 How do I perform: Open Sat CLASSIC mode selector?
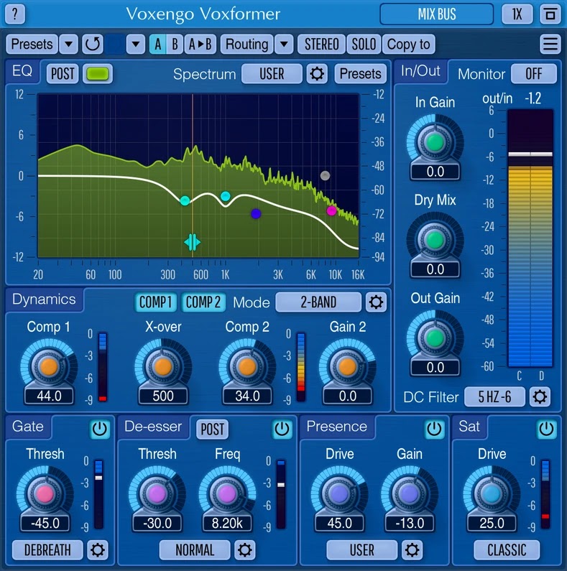(x=507, y=549)
